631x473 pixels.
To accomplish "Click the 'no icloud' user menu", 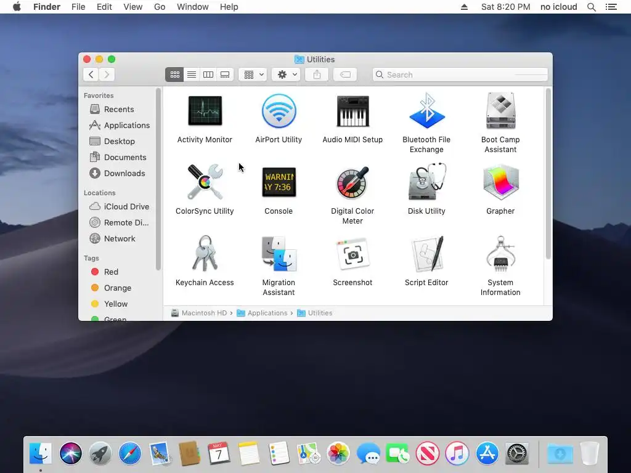I will [558, 7].
